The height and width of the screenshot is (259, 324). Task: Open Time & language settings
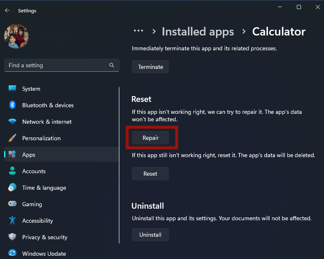(x=61, y=188)
